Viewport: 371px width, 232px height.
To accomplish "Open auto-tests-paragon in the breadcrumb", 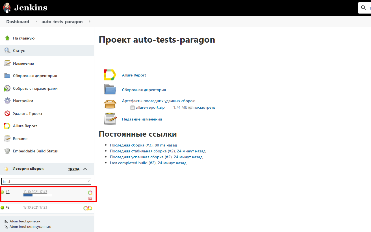I will click(62, 22).
